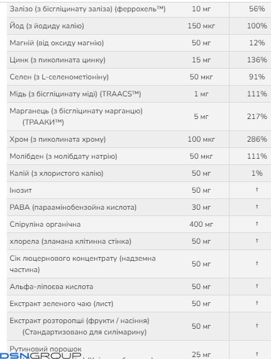
Task: Click the dagger symbol beside PABA row
Action: [x=257, y=207]
